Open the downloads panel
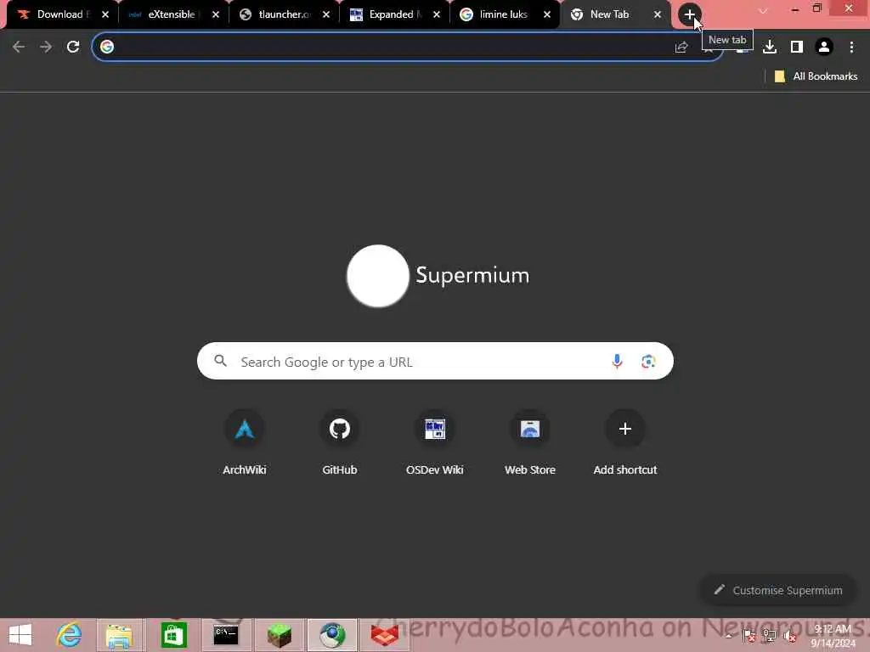This screenshot has height=652, width=870. pos(769,47)
